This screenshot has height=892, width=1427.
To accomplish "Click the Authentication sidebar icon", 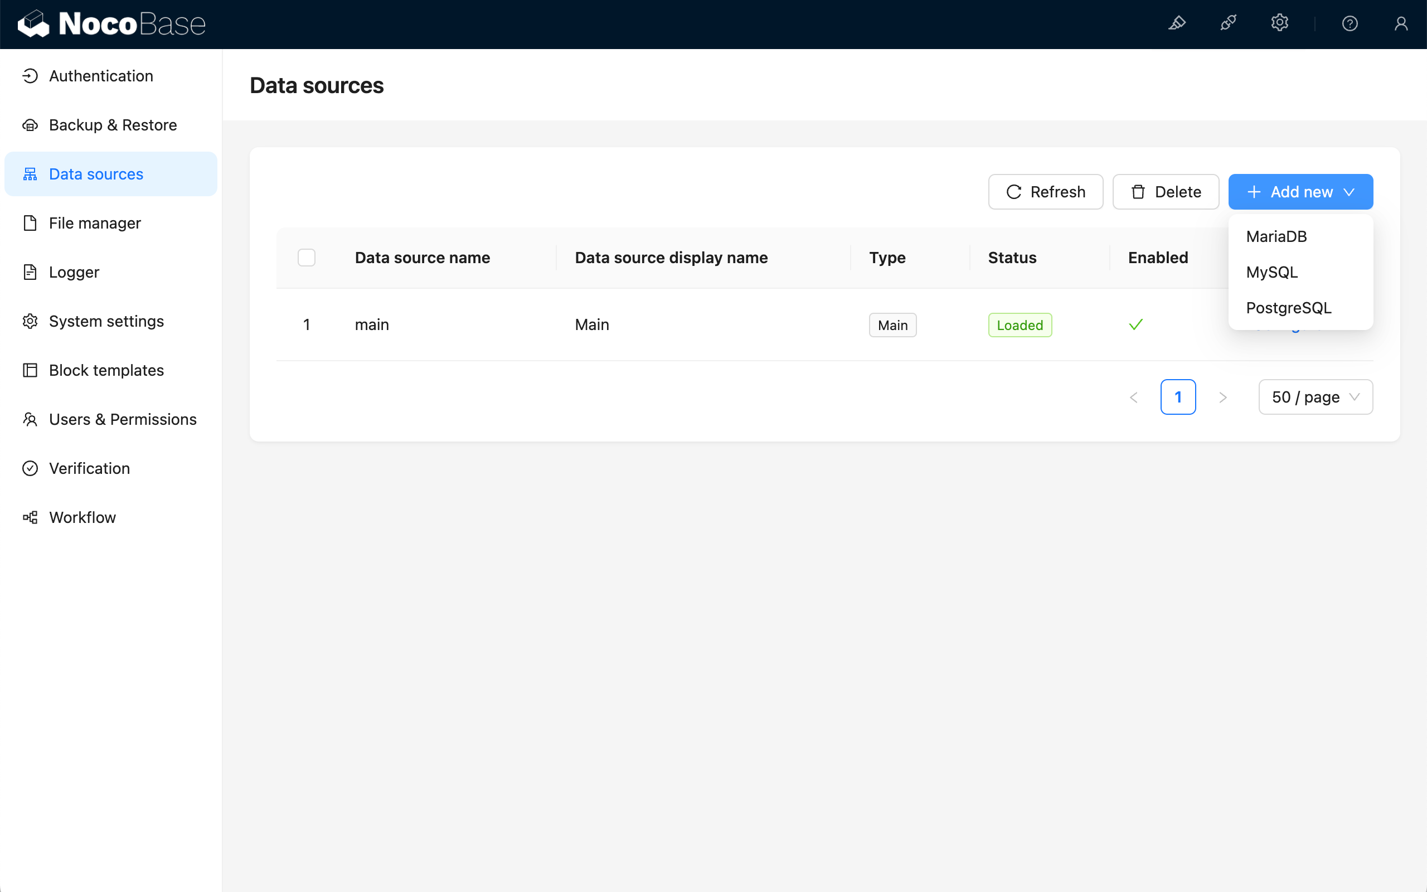I will click(x=31, y=76).
